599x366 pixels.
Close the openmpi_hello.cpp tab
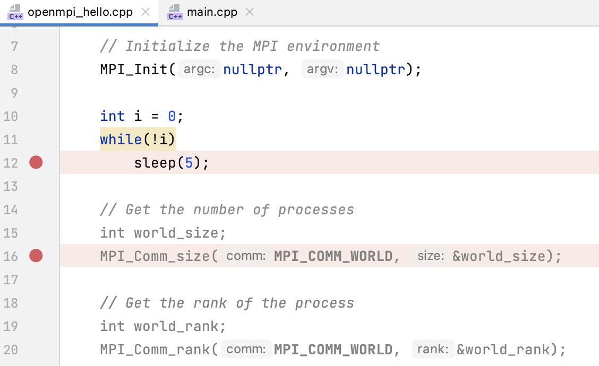coord(146,12)
